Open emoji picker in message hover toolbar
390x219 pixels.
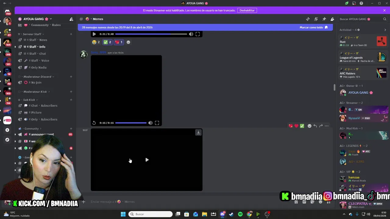(310, 126)
